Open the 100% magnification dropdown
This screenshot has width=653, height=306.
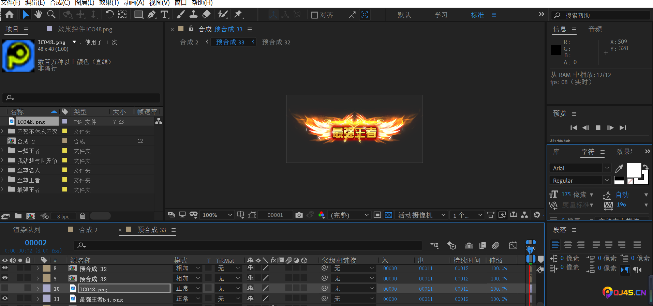[x=217, y=215]
